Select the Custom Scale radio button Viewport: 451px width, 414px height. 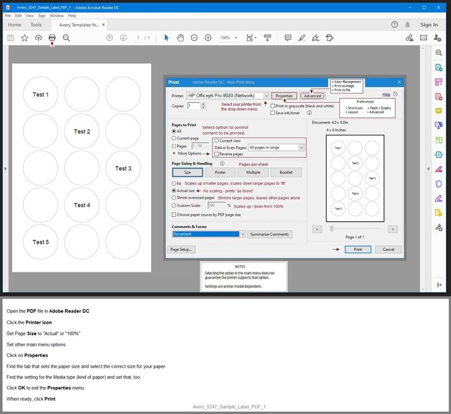click(x=174, y=205)
